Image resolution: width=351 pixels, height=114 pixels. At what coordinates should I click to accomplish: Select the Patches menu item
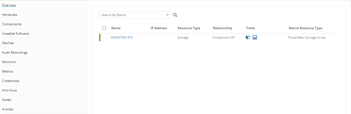(x=8, y=43)
